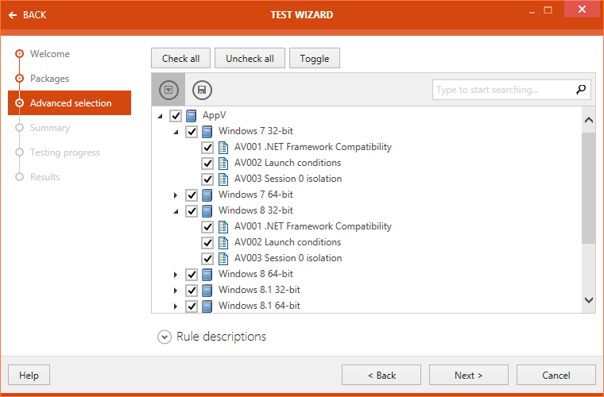Click the AppV package book icon
Screen dimensions: 604x397
coord(192,115)
